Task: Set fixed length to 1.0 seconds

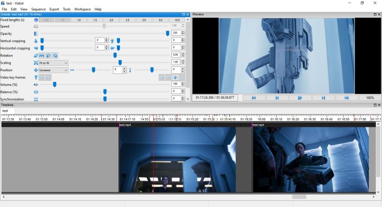Action: point(79,20)
